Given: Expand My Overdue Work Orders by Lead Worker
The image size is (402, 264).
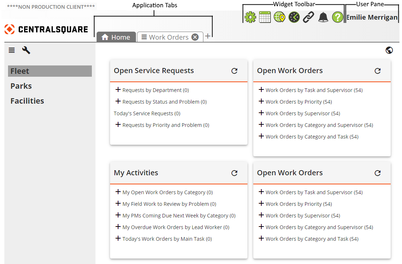Looking at the screenshot, I should coord(118,227).
